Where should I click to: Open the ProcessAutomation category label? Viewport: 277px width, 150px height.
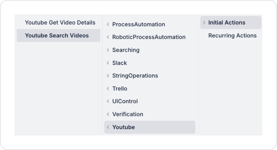tap(138, 24)
